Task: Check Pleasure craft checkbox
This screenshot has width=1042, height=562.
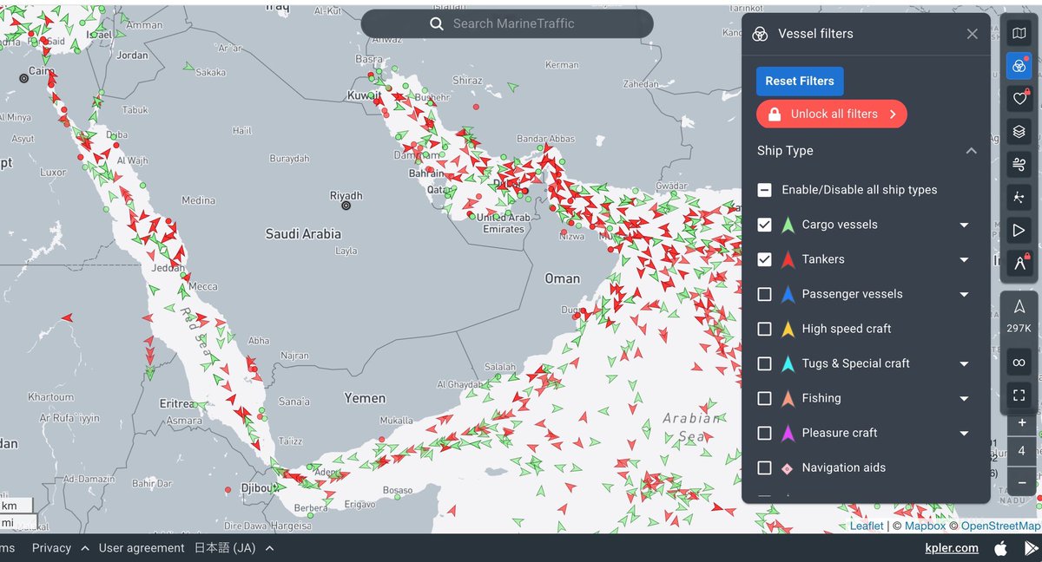Action: coord(764,433)
